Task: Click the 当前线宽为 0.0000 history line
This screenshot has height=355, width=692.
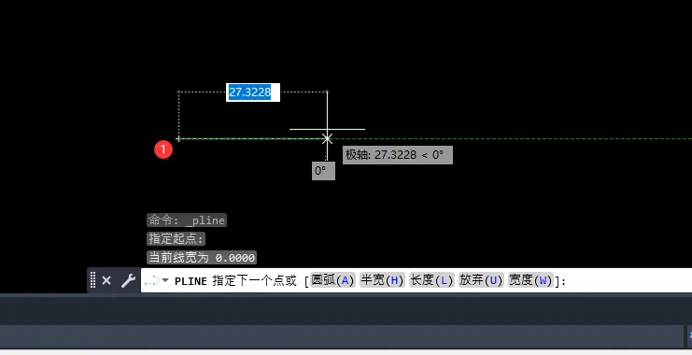Action: (x=202, y=258)
